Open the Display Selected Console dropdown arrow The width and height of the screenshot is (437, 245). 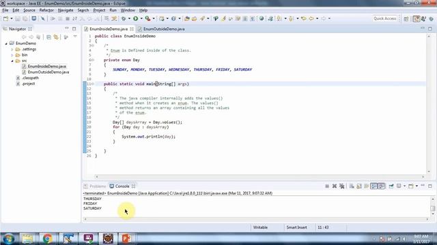pos(404,186)
